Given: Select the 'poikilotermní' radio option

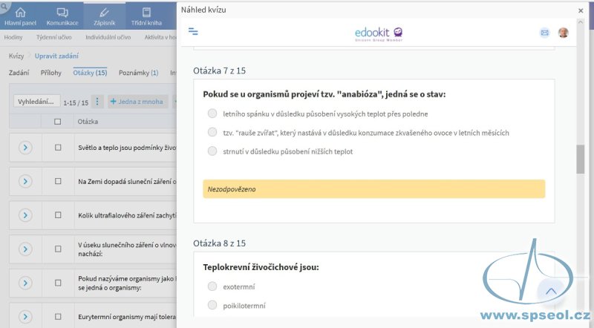Looking at the screenshot, I should pos(212,305).
